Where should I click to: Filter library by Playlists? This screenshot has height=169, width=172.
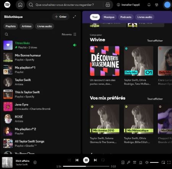click(11, 26)
